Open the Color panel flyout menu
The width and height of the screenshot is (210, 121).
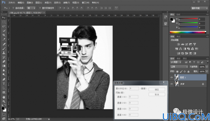click(207, 15)
